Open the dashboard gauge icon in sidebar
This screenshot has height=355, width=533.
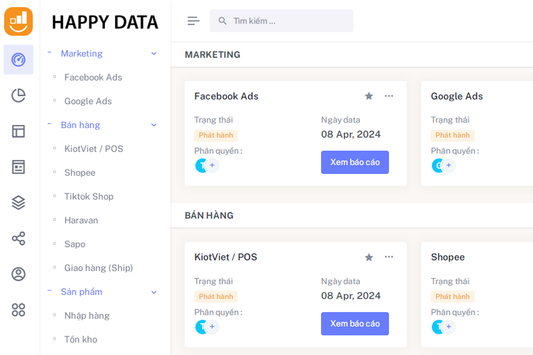click(x=18, y=60)
